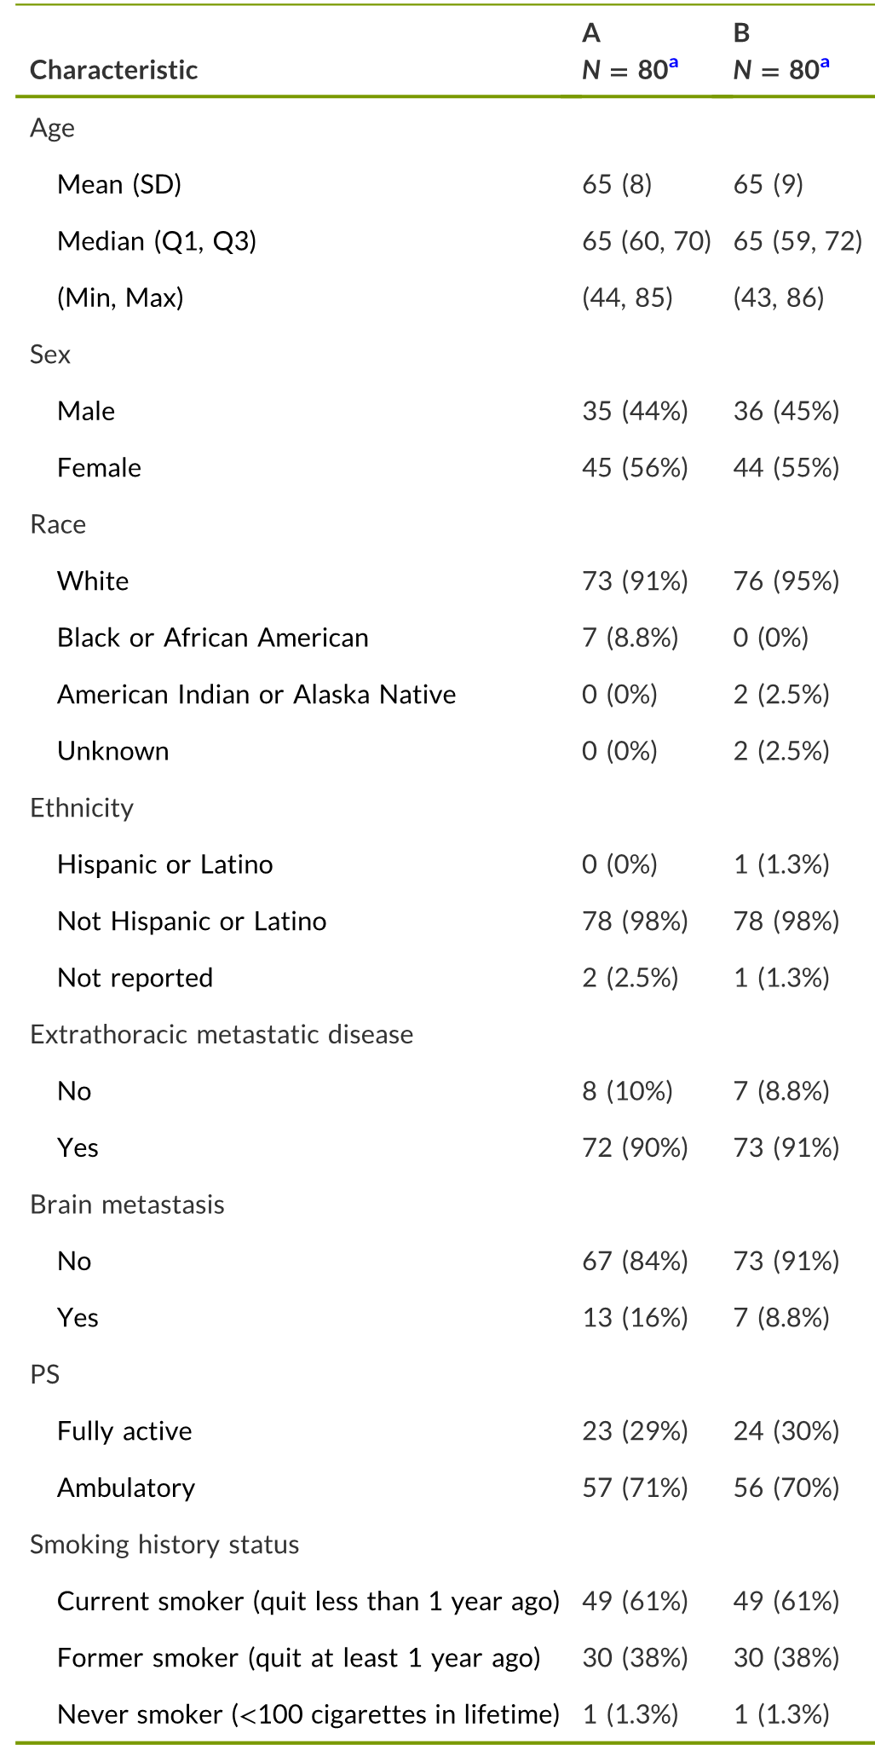Select the Median (Q1, Q3) row label
The image size is (875, 1745).
[157, 241]
